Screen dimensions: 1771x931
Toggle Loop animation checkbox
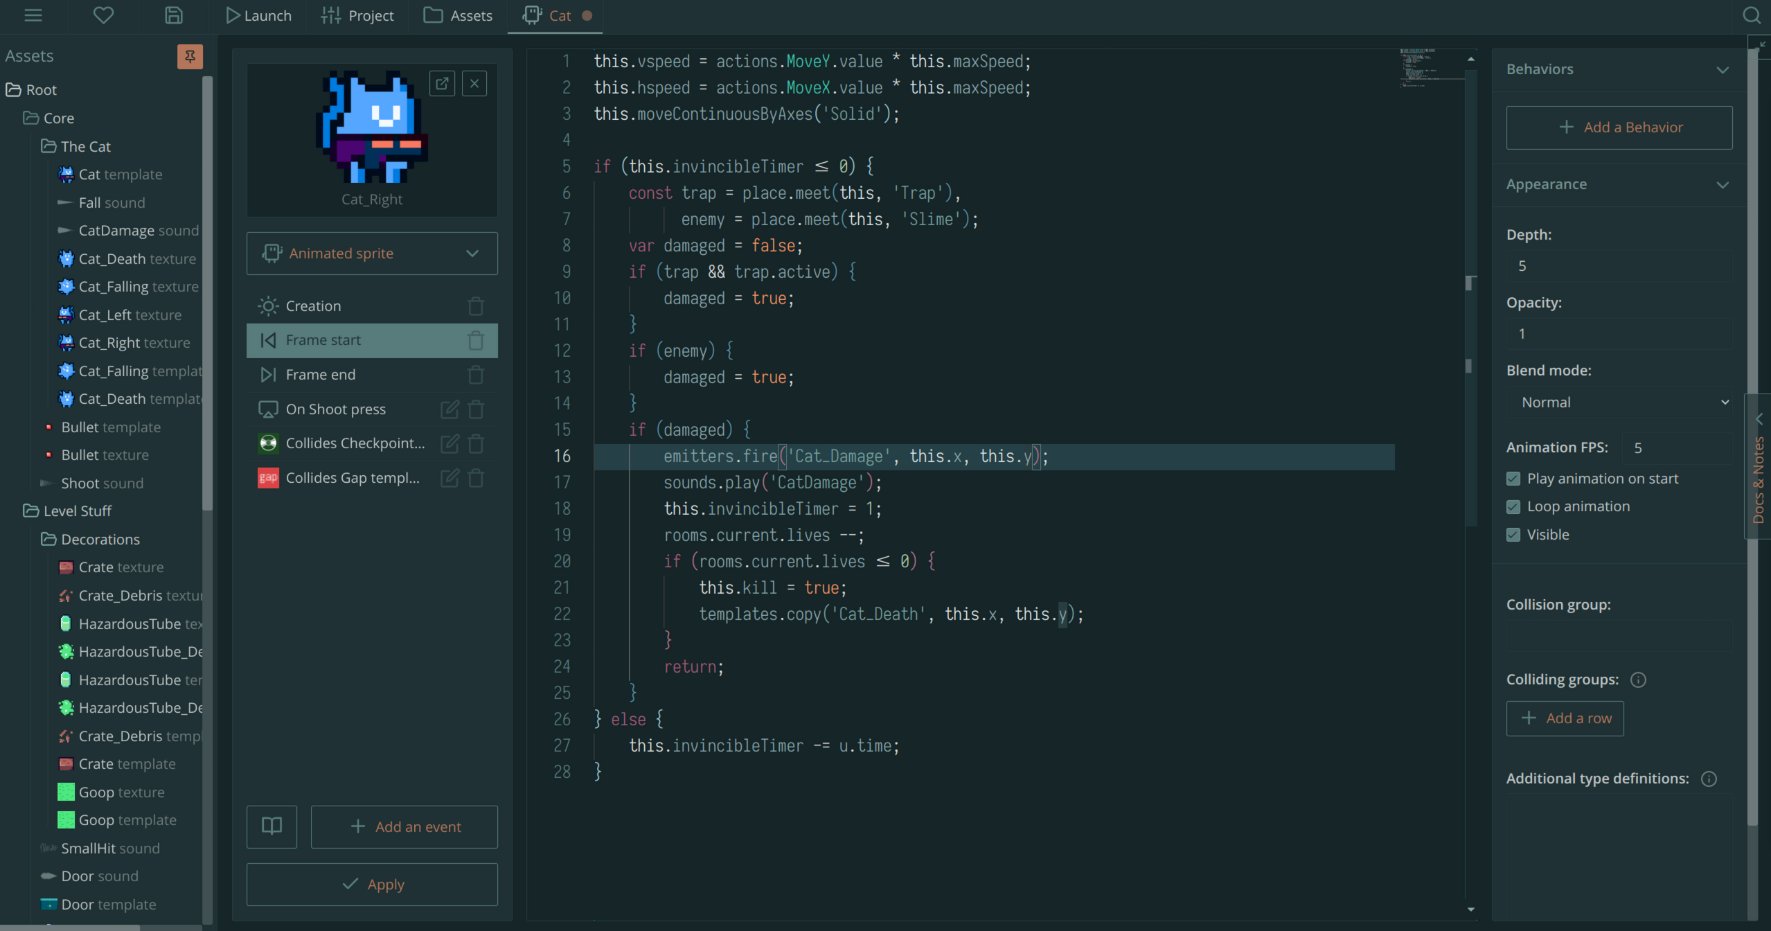click(x=1513, y=506)
